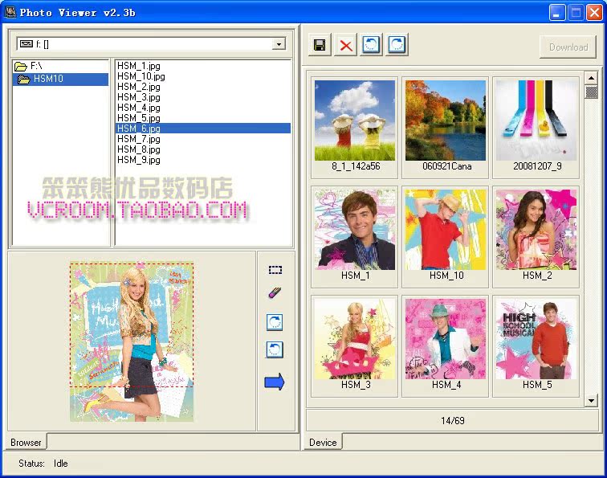607x478 pixels.
Task: Select file HSM_8.jpg in list
Action: [139, 149]
